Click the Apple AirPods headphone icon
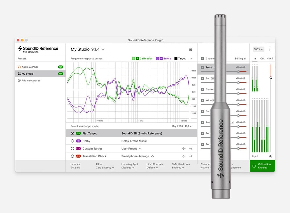This screenshot has height=213, width=290. [x=19, y=67]
